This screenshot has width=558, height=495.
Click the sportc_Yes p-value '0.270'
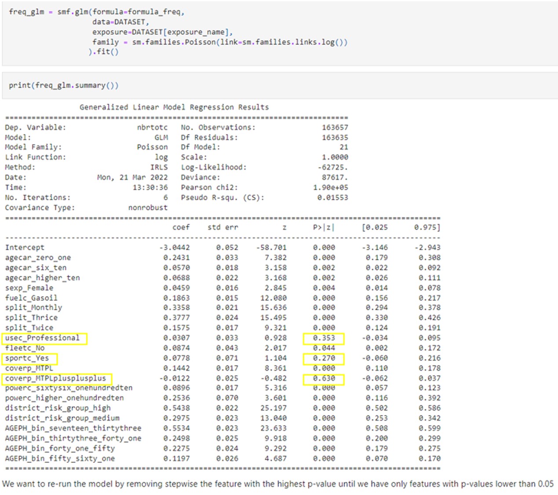(324, 358)
